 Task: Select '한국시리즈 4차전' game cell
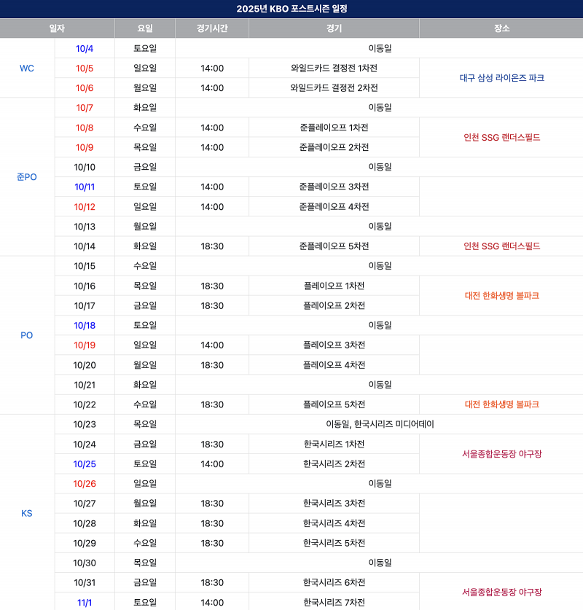coord(334,523)
